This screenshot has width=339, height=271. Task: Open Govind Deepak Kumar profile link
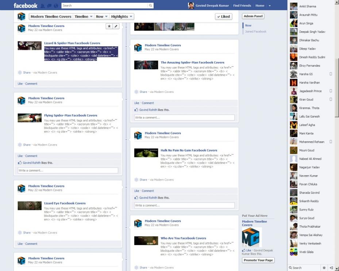click(x=212, y=5)
